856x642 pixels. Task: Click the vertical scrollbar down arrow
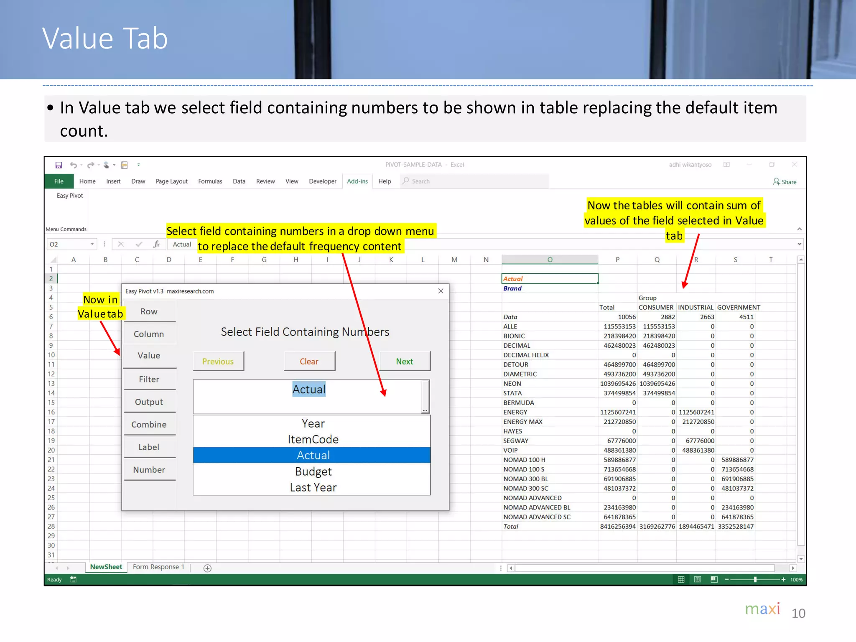(x=801, y=559)
